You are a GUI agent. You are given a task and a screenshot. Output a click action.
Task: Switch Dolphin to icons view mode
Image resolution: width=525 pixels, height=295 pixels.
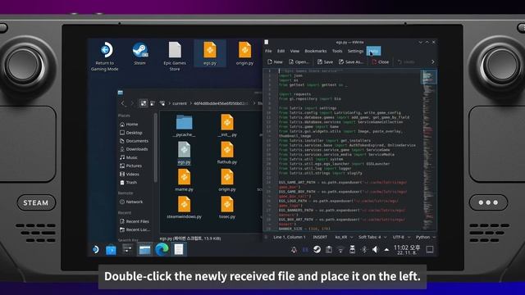(x=144, y=103)
